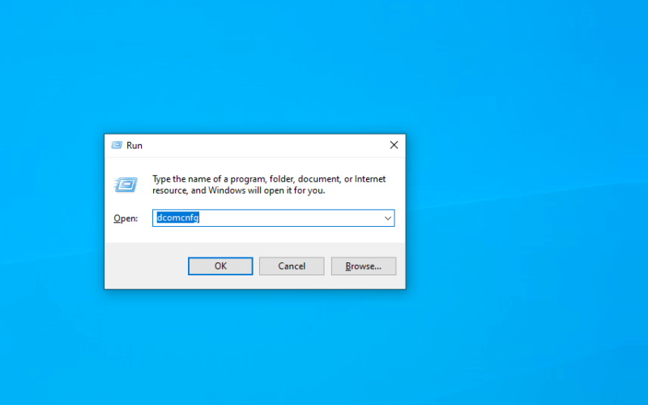Expand the Open history dropdown arrow
Screen dimensions: 648x405
388,218
